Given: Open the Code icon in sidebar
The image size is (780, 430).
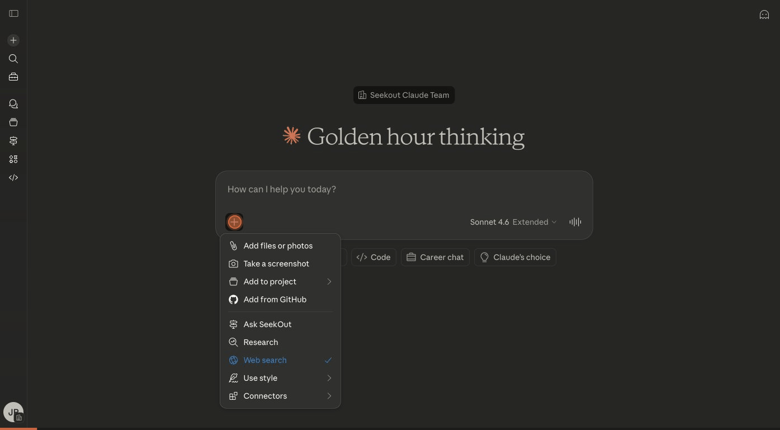Looking at the screenshot, I should pos(13,178).
